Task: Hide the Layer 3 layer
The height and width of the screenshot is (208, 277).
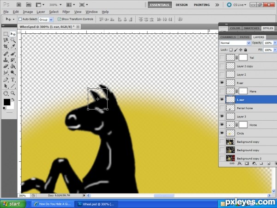Action: [x=222, y=116]
